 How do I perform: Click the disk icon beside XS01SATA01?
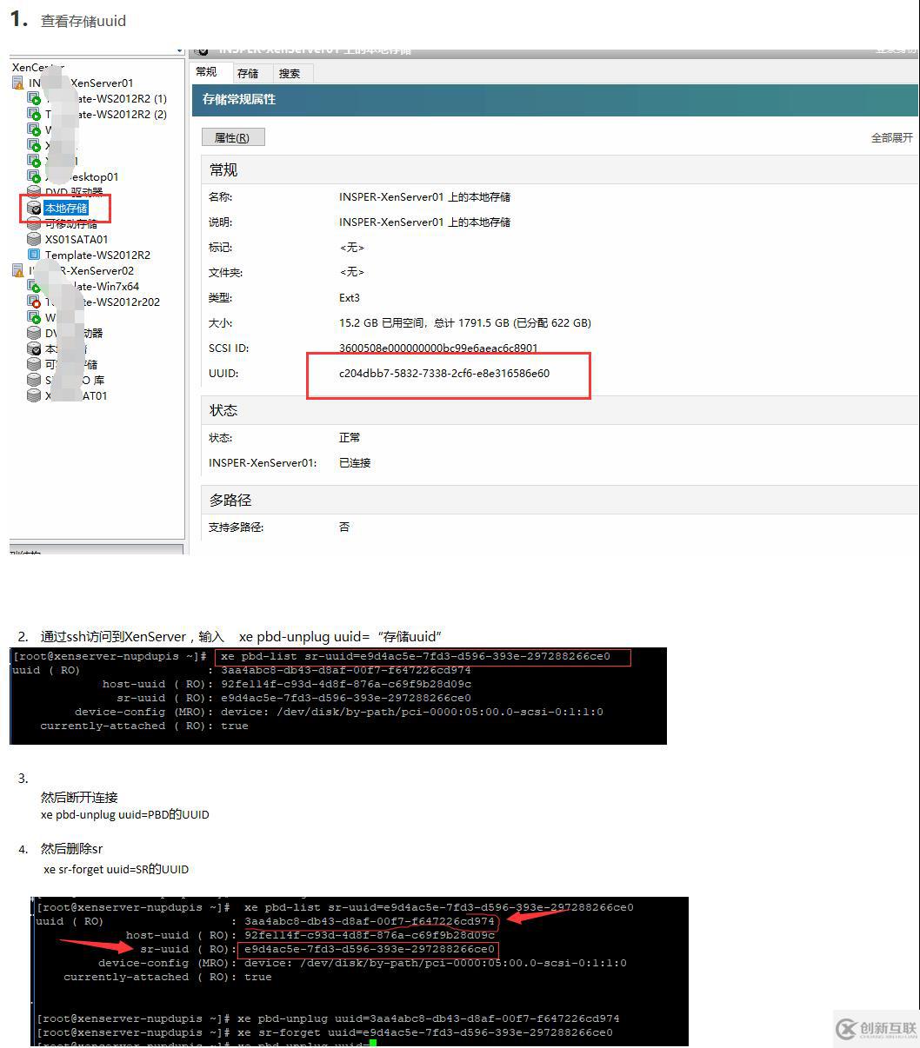pyautogui.click(x=34, y=239)
